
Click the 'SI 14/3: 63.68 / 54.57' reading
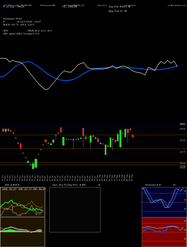[x=29, y=22]
